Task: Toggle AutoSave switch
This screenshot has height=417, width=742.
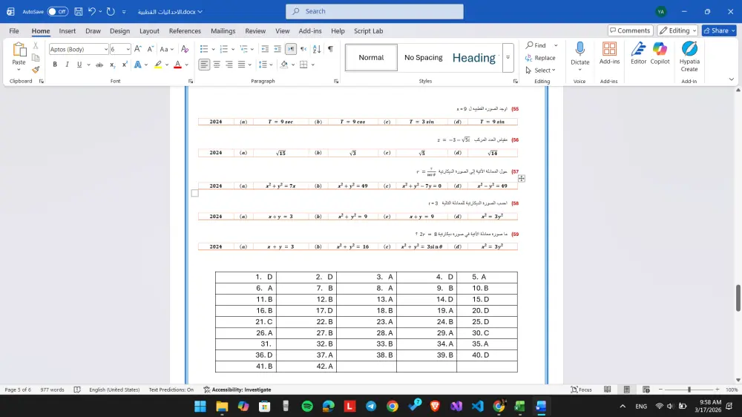Action: pyautogui.click(x=57, y=11)
